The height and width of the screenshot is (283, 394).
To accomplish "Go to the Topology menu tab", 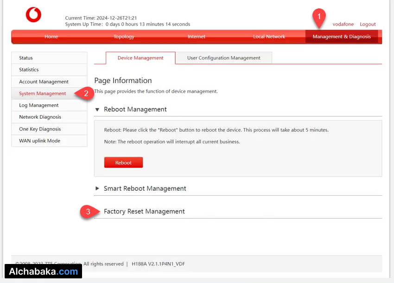I will click(124, 37).
